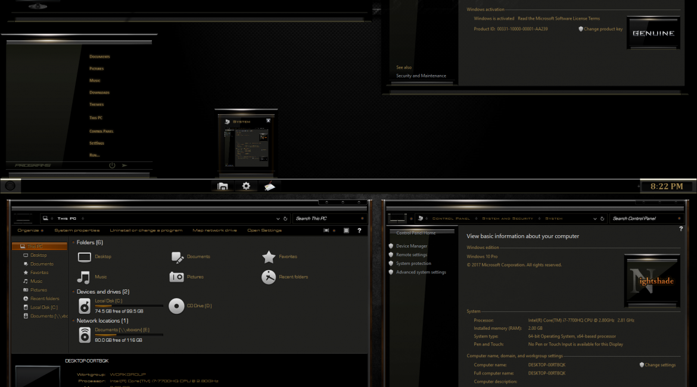Screen dimensions: 697x387
Task: Click the shield icon beside Advanced system settings
Action: [391, 272]
